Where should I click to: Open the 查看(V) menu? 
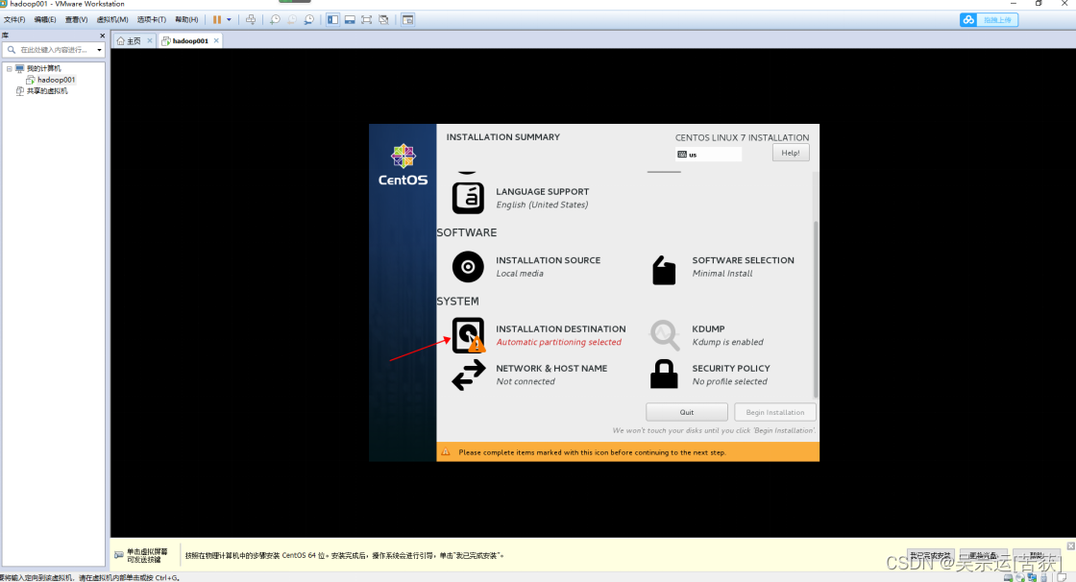pyautogui.click(x=76, y=20)
